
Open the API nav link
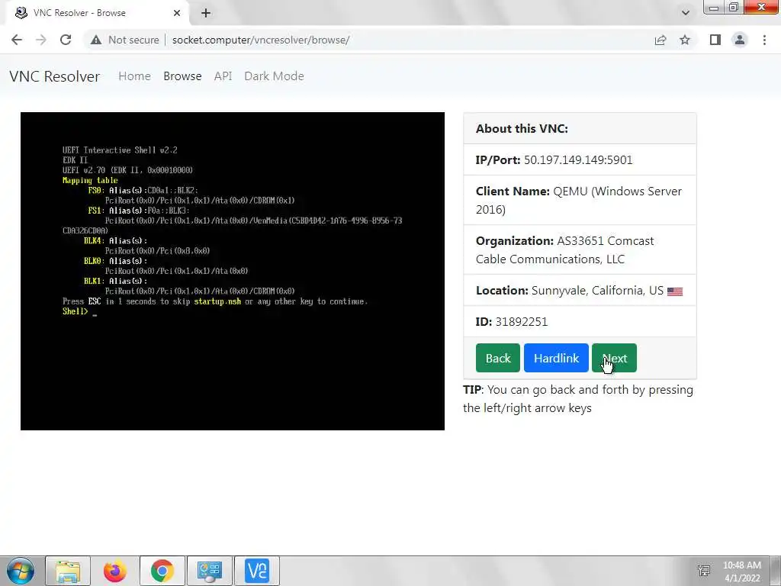223,76
